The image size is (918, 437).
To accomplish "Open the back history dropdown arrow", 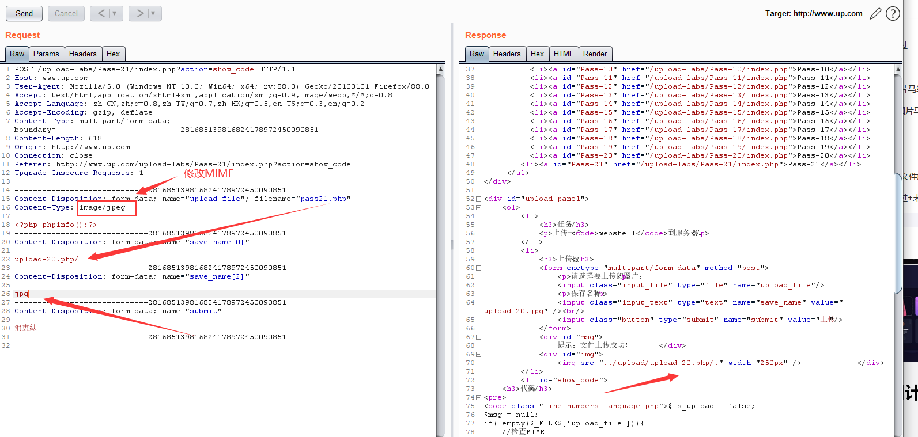I will (115, 13).
